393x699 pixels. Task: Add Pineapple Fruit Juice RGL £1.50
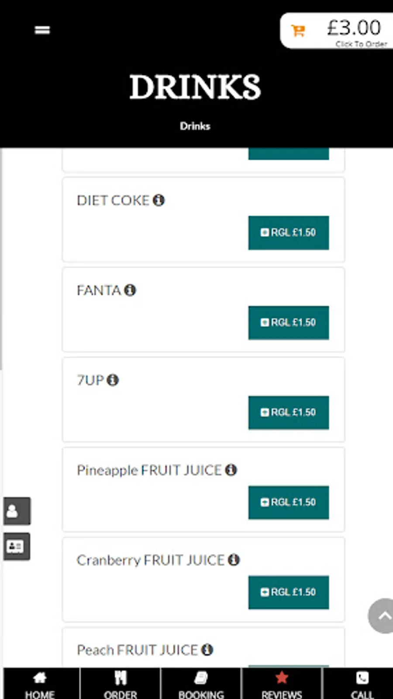click(x=289, y=502)
